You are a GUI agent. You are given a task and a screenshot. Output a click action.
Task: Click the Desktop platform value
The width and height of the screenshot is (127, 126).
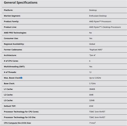click(x=93, y=10)
